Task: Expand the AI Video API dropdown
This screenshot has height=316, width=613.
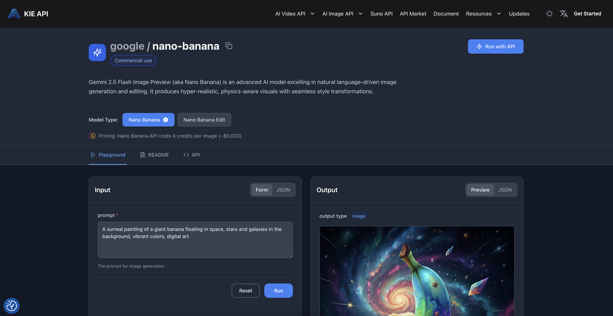Action: [294, 13]
